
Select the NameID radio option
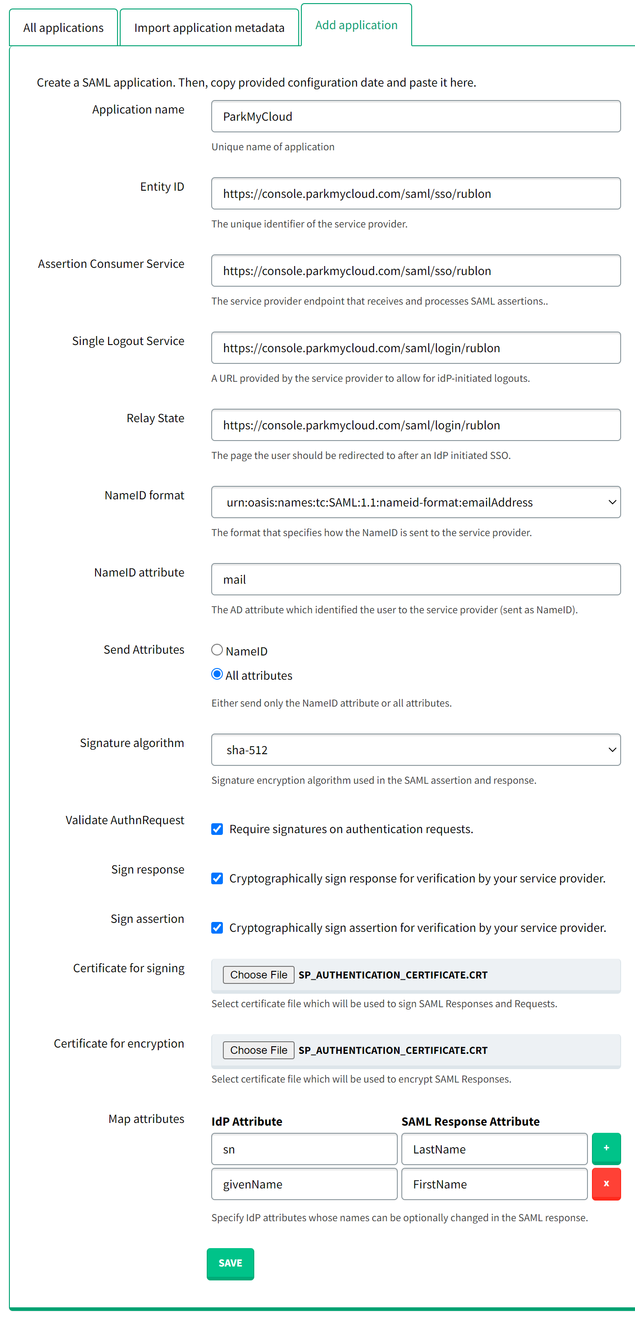(217, 650)
